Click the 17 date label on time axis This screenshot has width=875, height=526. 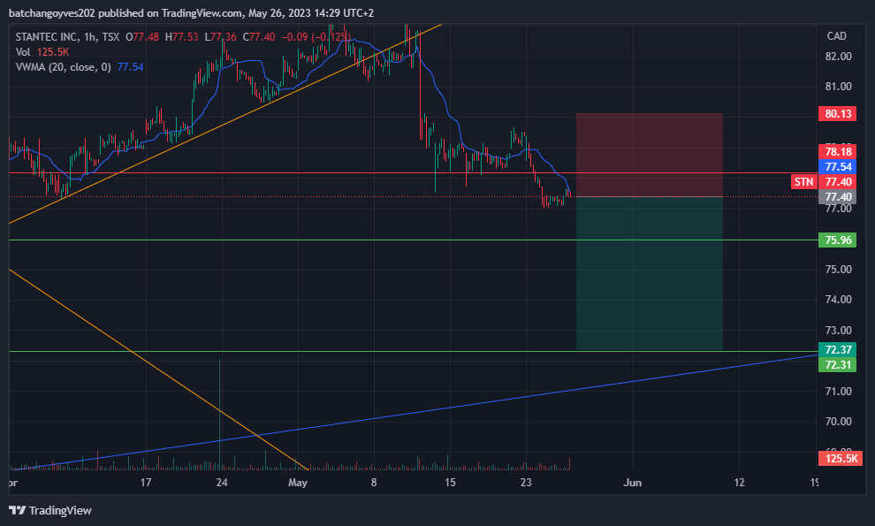click(x=146, y=483)
